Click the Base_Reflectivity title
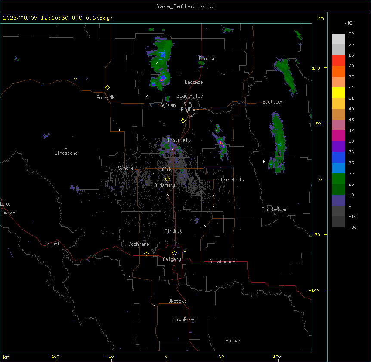 tap(185, 6)
